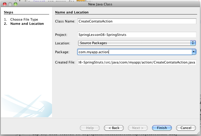Screen dimensions: 201x136
Task: Click the Class Name text field
Action: coord(137,21)
